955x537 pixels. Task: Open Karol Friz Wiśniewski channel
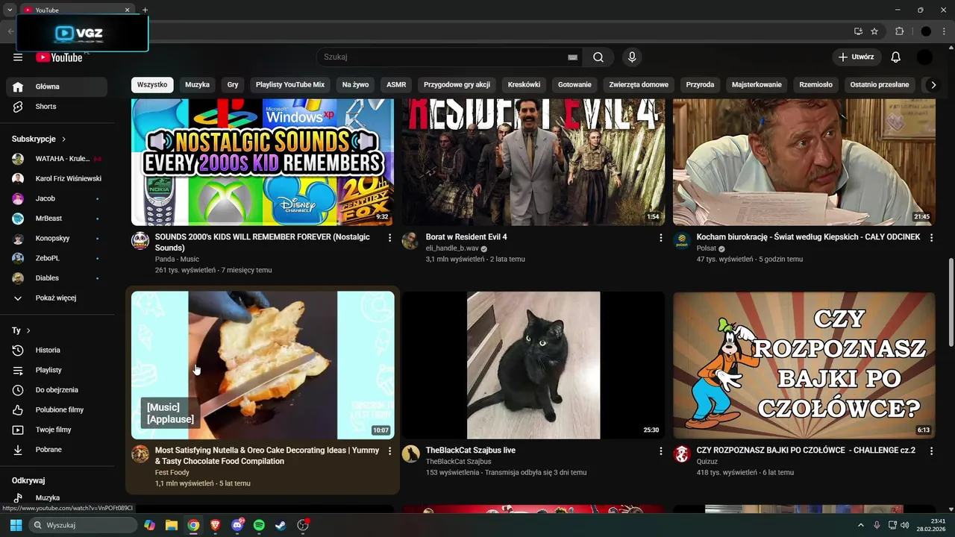point(57,179)
